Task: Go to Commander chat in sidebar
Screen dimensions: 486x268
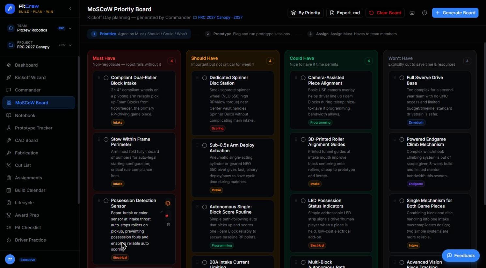Action: click(x=39, y=90)
